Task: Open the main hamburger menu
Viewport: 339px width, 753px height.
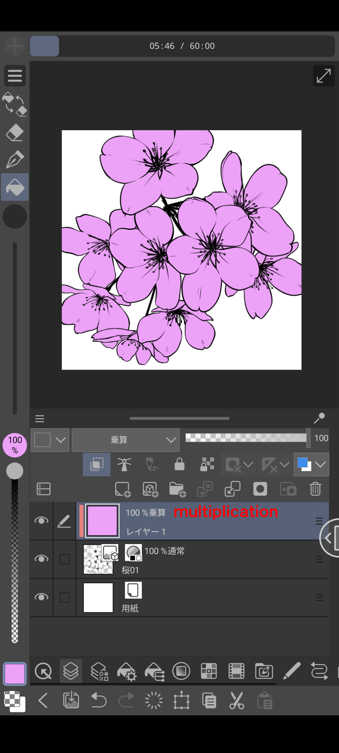Action: 15,76
